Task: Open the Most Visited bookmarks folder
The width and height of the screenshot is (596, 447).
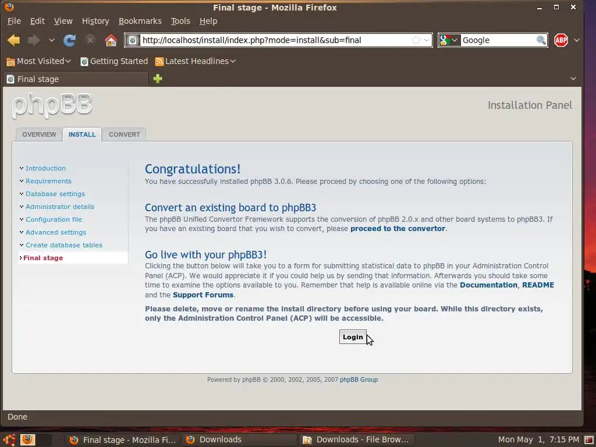Action: [39, 61]
